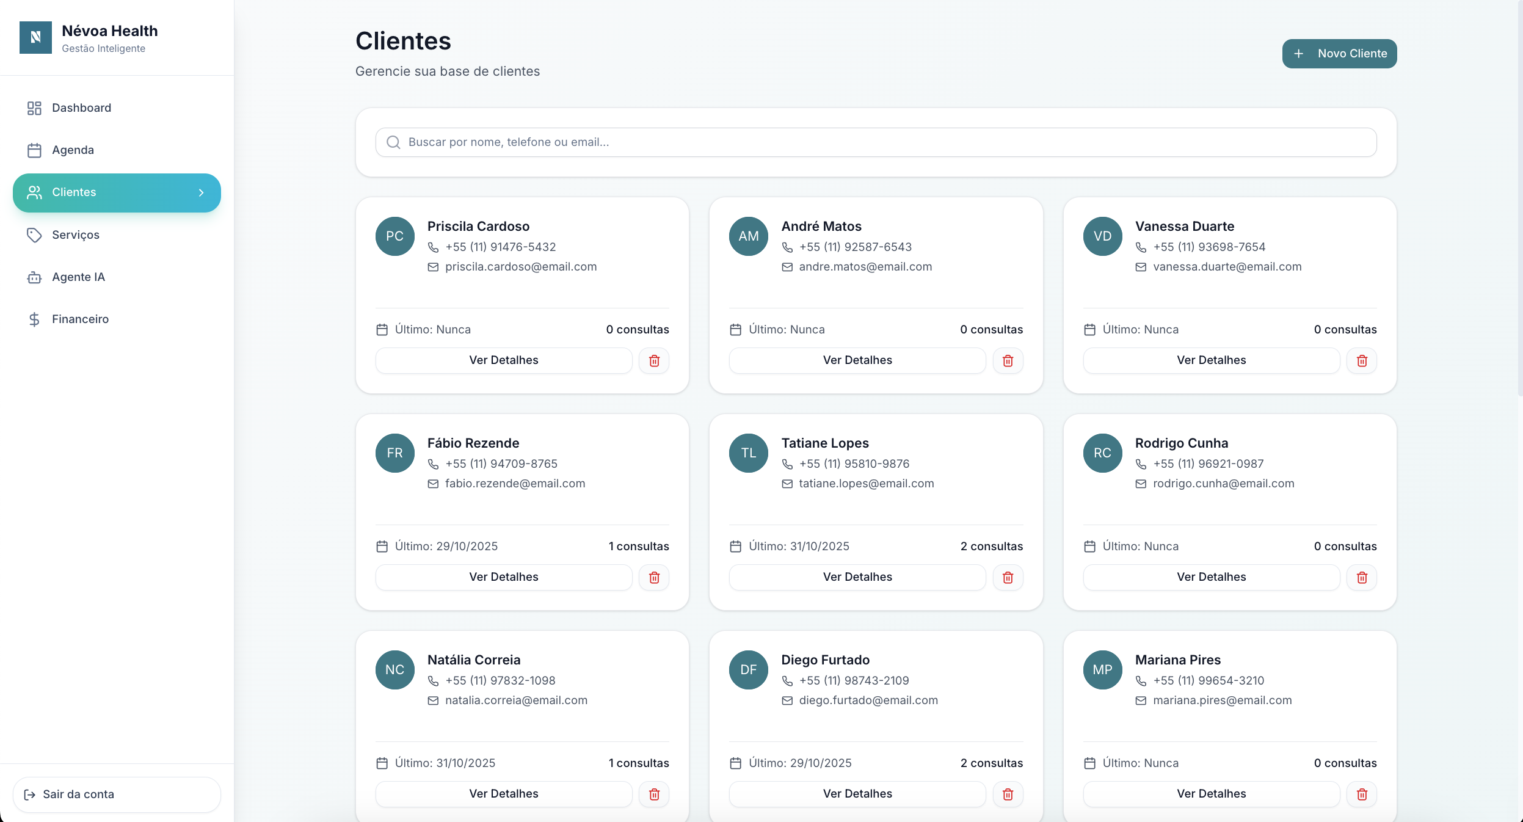Click the delete icon on Rodrigo Cunha's card
Viewport: 1523px width, 822px height.
1361,577
